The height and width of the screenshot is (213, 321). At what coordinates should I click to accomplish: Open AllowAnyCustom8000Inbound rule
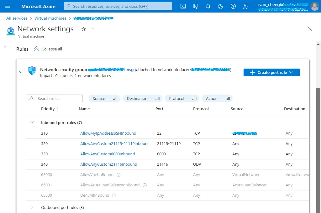(108, 154)
